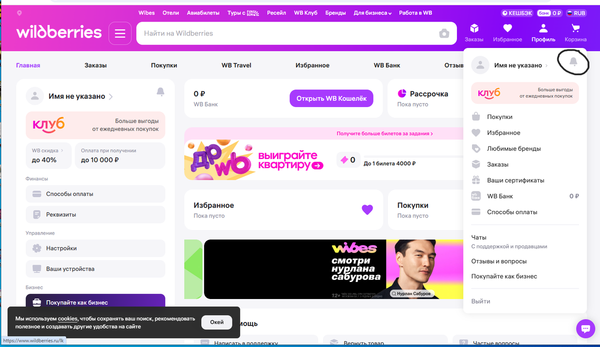
Task: Open Ваши устройства in left sidebar
Action: (x=95, y=269)
